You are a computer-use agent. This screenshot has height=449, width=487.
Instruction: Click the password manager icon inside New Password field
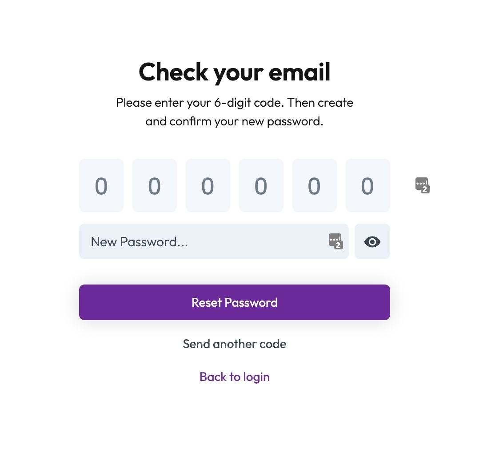pyautogui.click(x=335, y=241)
